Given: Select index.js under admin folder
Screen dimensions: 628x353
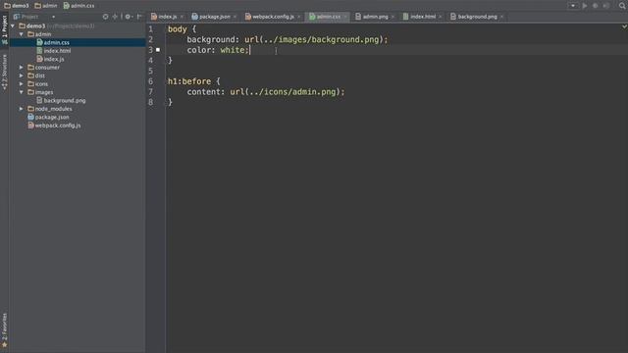Looking at the screenshot, I should click(x=50, y=59).
